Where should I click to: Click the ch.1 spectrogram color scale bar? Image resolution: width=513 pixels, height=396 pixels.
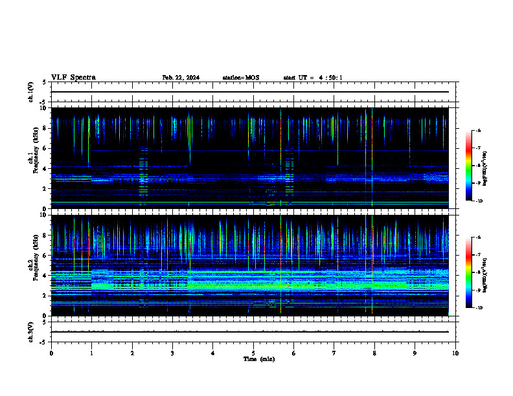coord(468,166)
